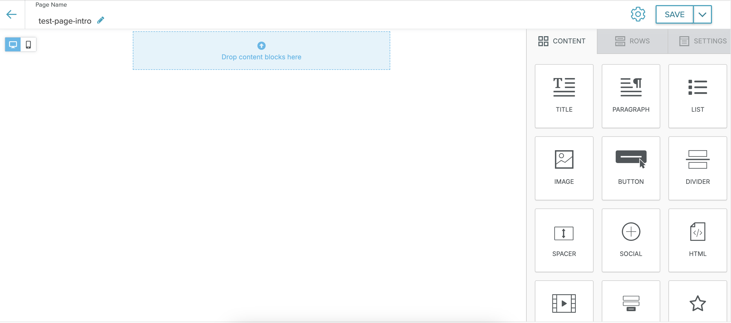Select the Title content block
Viewport: 731px width, 323px height.
(564, 96)
